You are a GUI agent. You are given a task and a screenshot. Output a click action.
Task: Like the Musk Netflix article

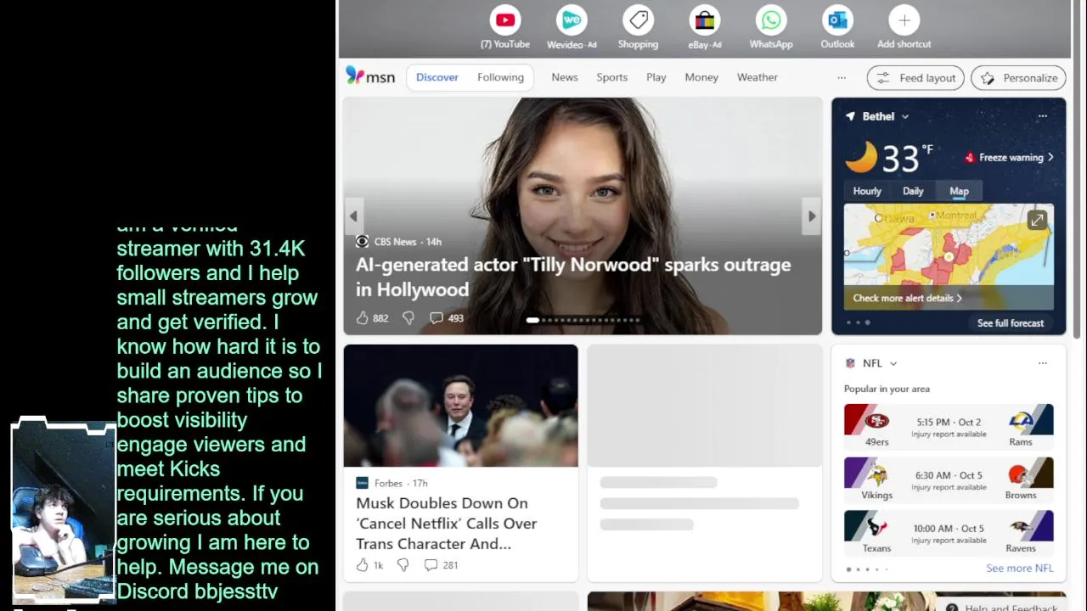[363, 565]
